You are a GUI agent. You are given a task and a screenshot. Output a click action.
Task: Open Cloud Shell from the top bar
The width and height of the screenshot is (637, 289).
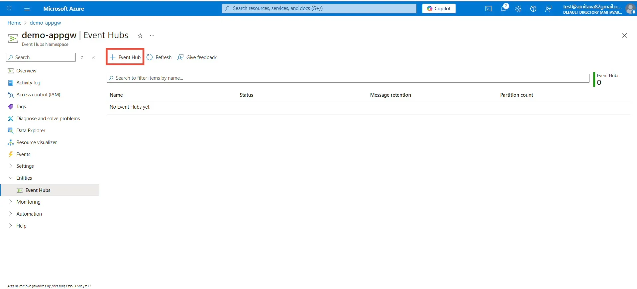[488, 9]
